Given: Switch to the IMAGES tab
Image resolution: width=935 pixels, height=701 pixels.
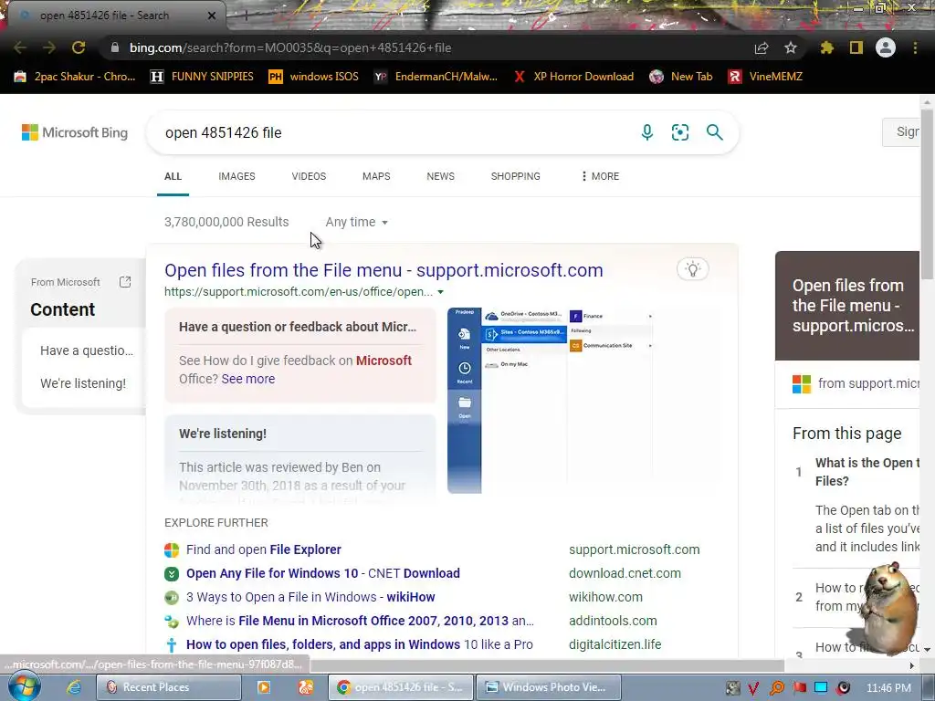Looking at the screenshot, I should point(236,176).
